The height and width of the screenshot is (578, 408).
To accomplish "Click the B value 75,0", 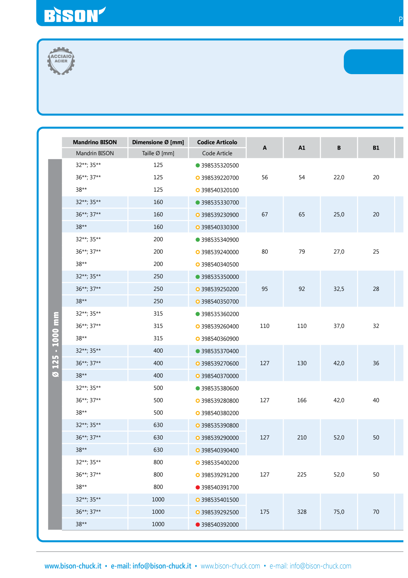I will click(339, 512).
